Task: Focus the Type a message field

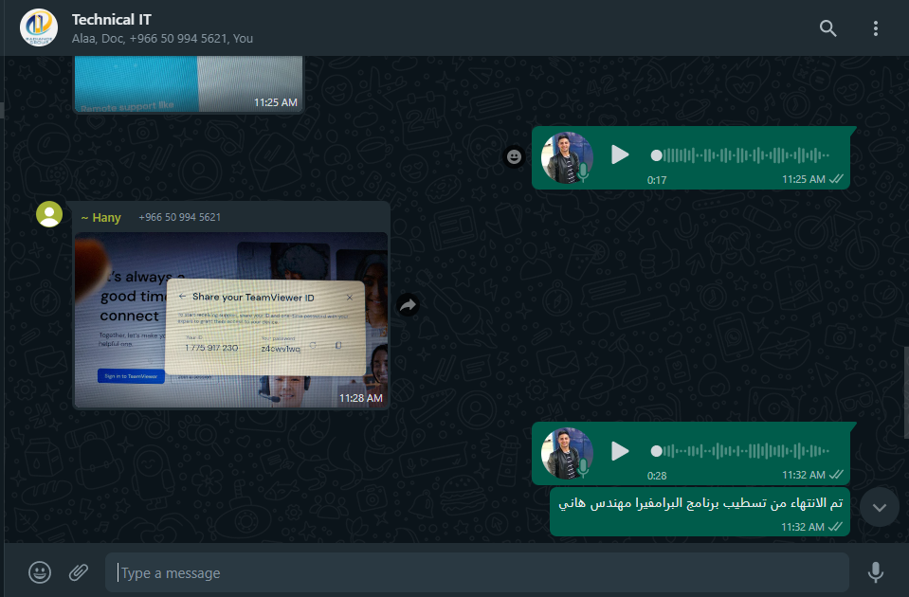Action: (477, 572)
